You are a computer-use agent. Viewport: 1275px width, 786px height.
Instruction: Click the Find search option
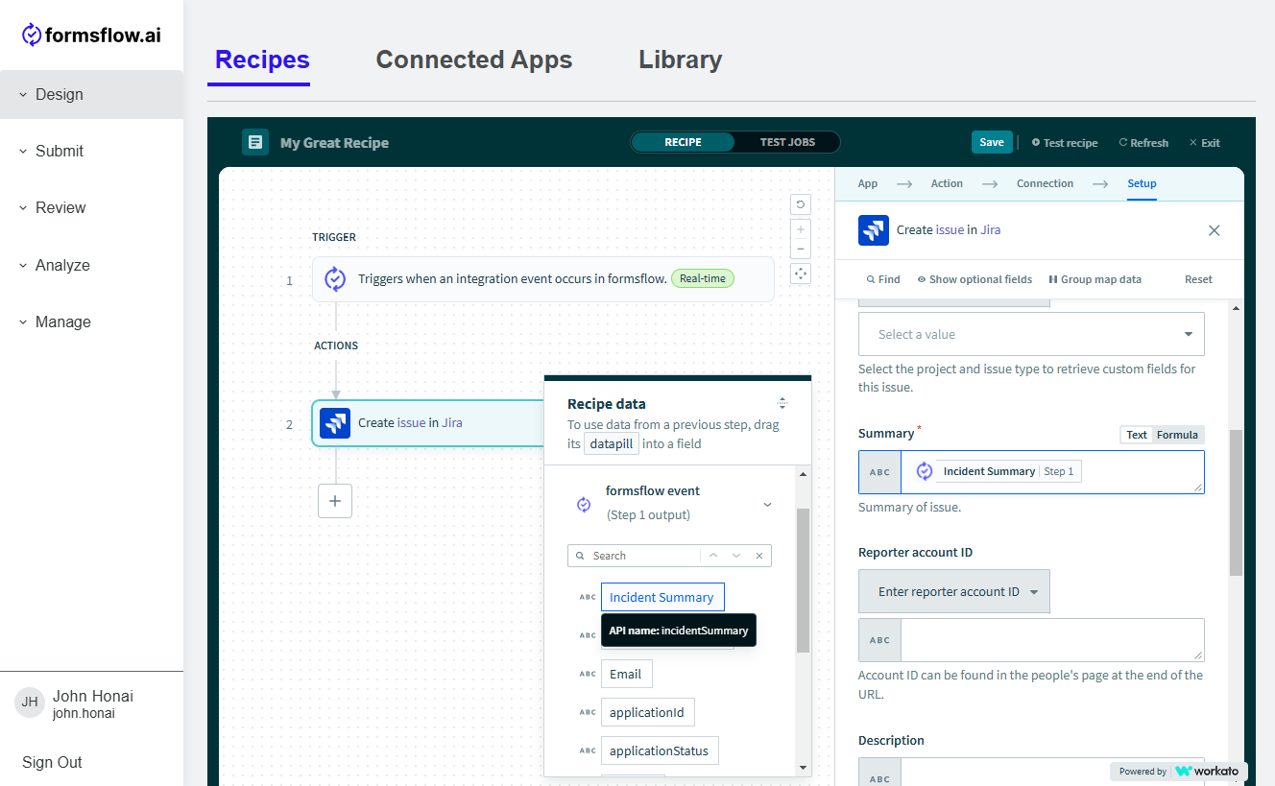click(883, 279)
